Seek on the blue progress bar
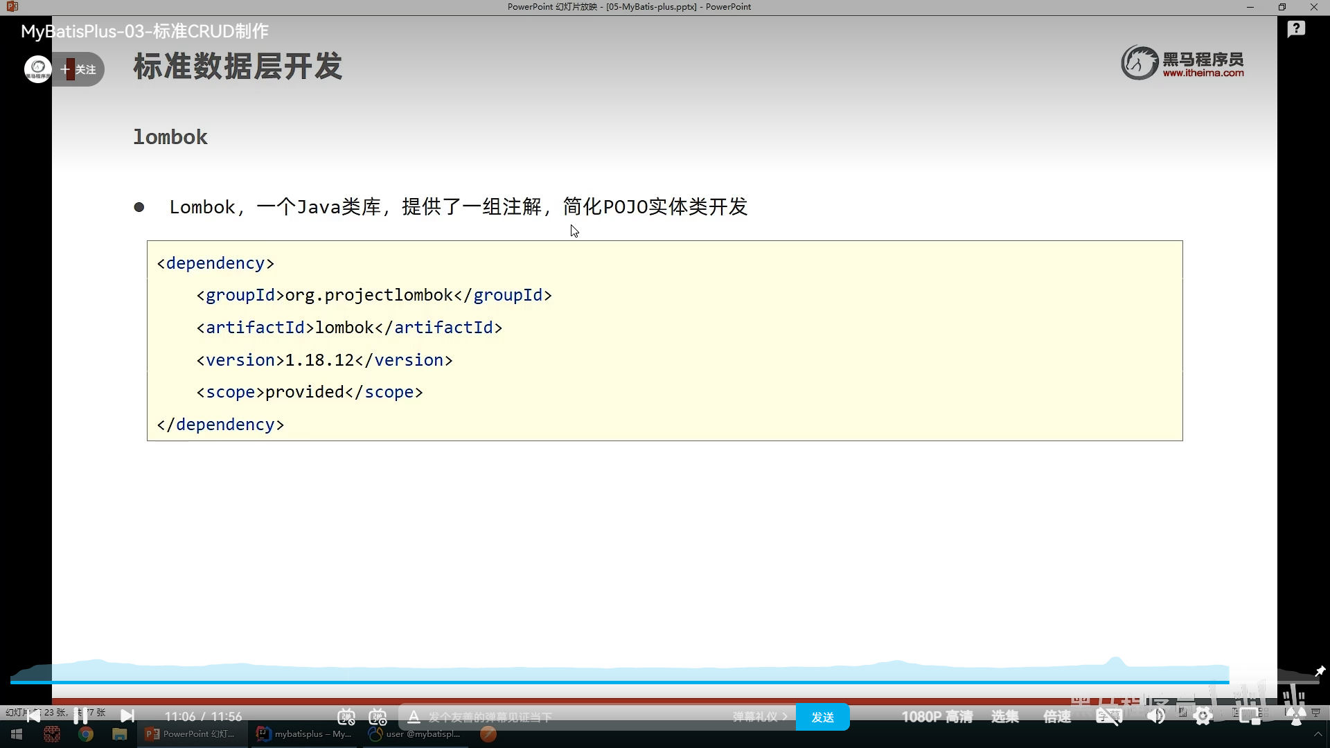 coord(623,682)
